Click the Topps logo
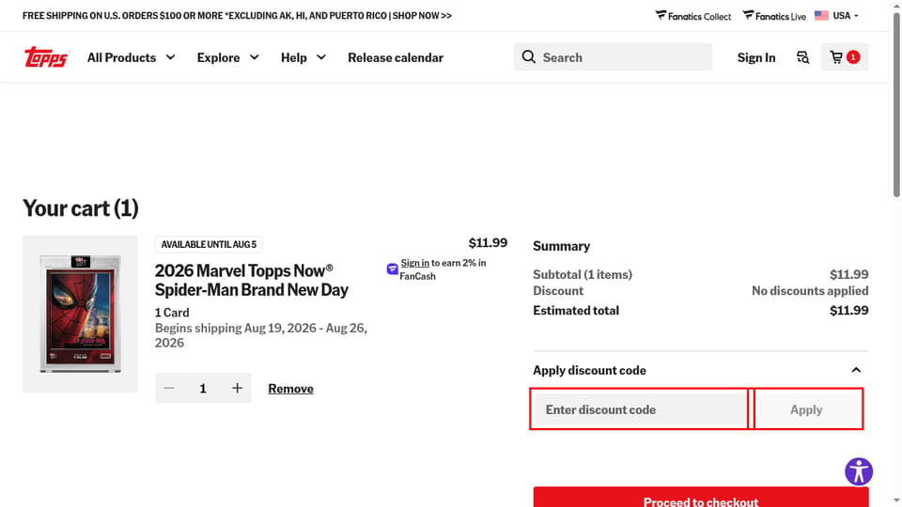The image size is (902, 507). (x=46, y=57)
